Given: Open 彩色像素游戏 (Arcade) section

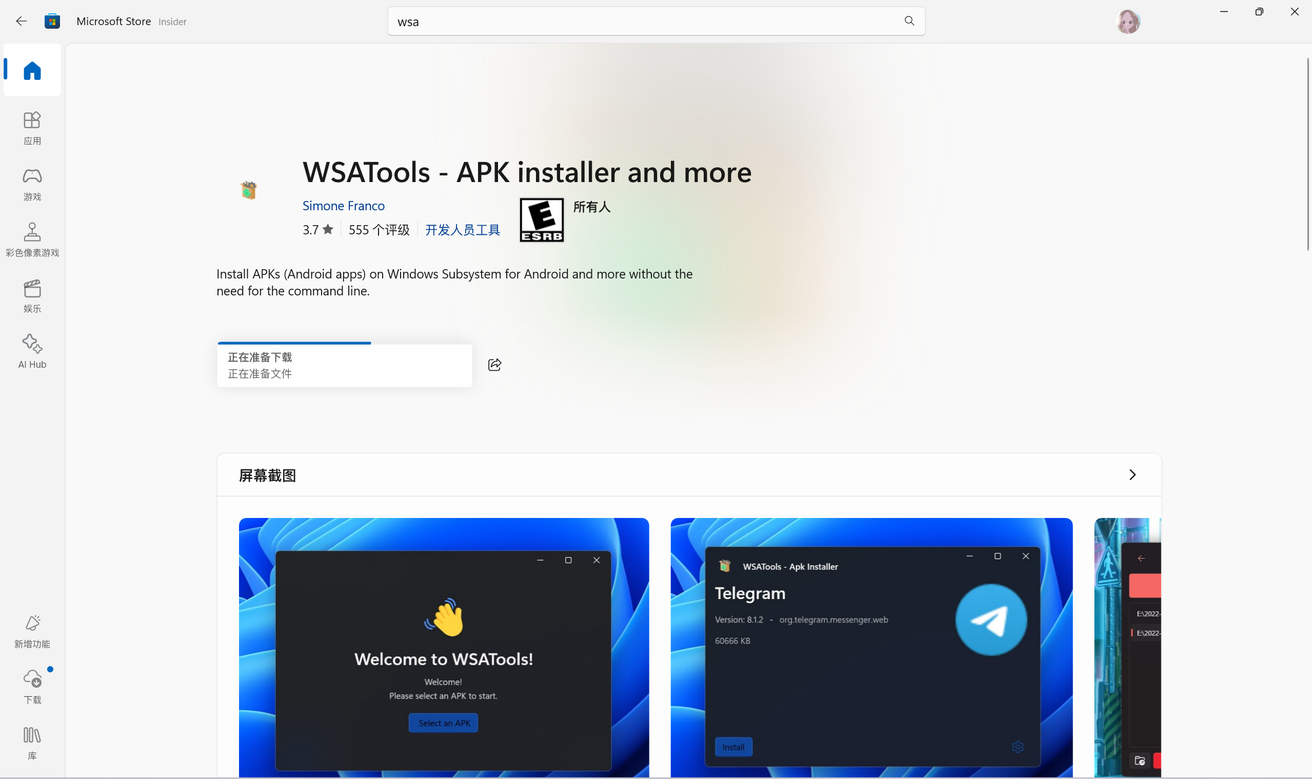Looking at the screenshot, I should pos(32,240).
